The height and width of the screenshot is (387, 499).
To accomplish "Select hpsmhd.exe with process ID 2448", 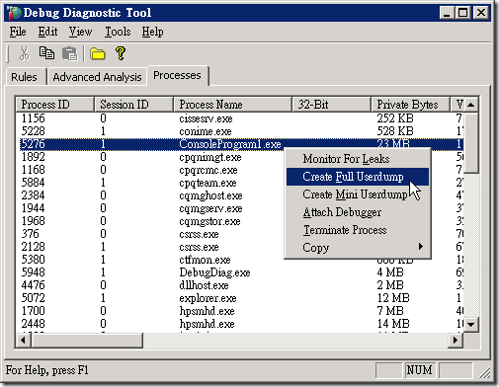I will (x=239, y=324).
